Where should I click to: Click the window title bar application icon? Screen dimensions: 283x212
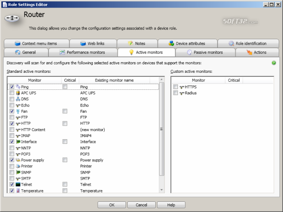(5, 5)
